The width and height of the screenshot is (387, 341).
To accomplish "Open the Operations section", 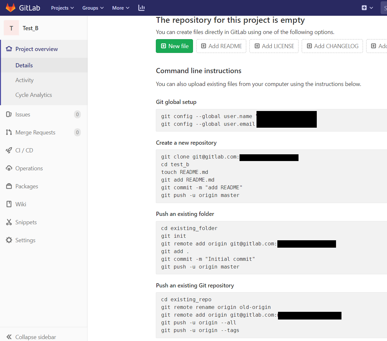I will click(29, 168).
